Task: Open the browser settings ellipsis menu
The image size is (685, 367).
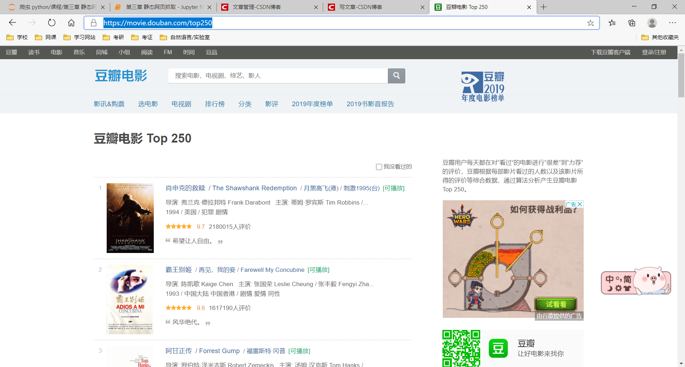Action: coord(673,23)
